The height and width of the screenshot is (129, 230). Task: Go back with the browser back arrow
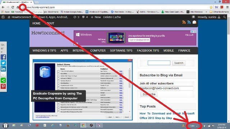click(x=3, y=7)
